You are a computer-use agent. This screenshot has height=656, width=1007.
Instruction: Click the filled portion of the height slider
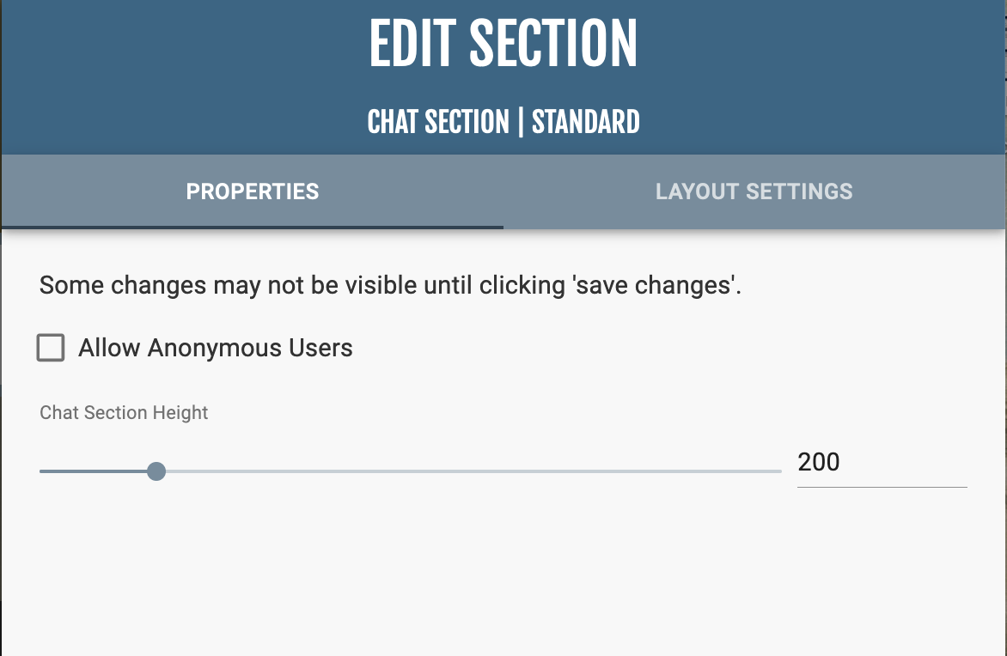(95, 471)
